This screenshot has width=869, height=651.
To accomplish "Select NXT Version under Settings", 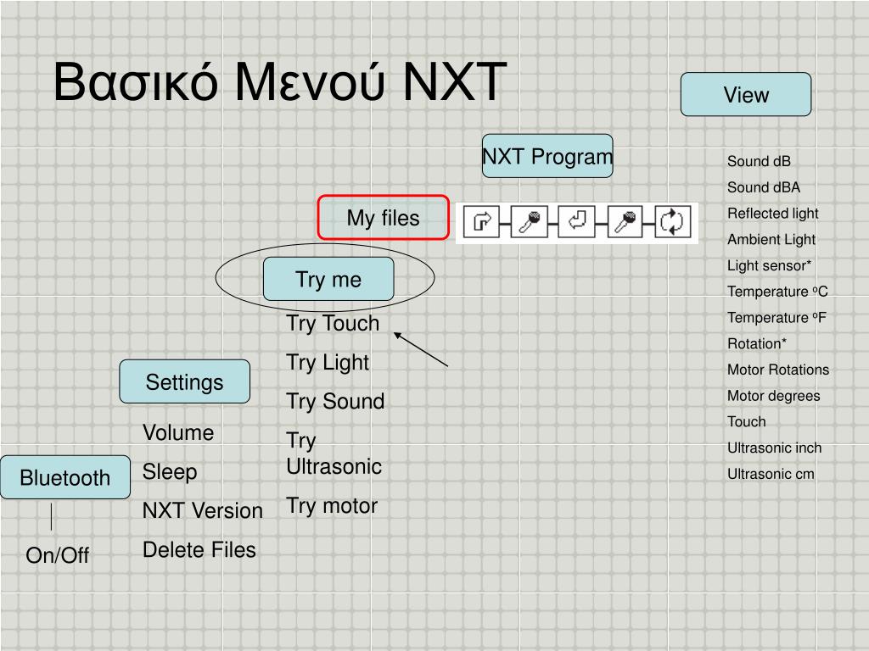I will pos(202,510).
